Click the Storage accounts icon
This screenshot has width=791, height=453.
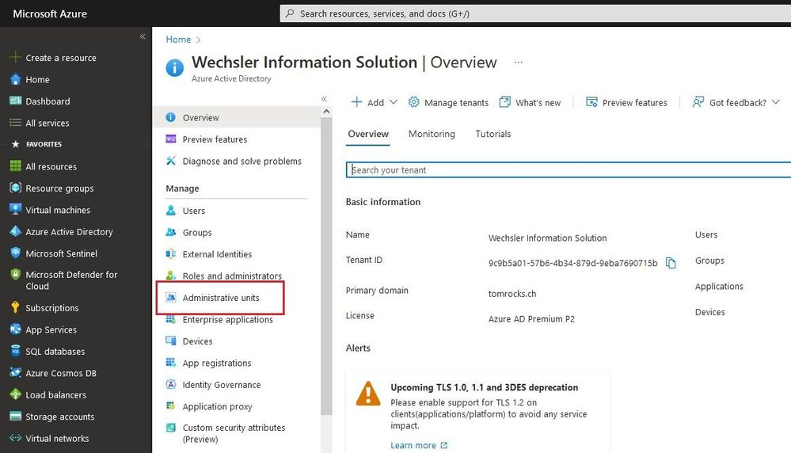[16, 417]
